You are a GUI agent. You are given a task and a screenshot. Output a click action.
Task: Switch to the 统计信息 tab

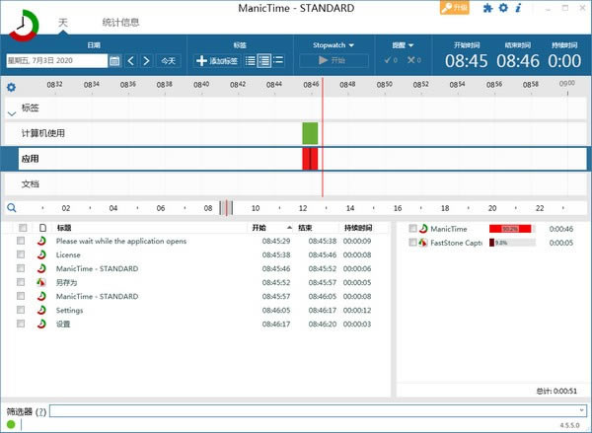coord(120,22)
